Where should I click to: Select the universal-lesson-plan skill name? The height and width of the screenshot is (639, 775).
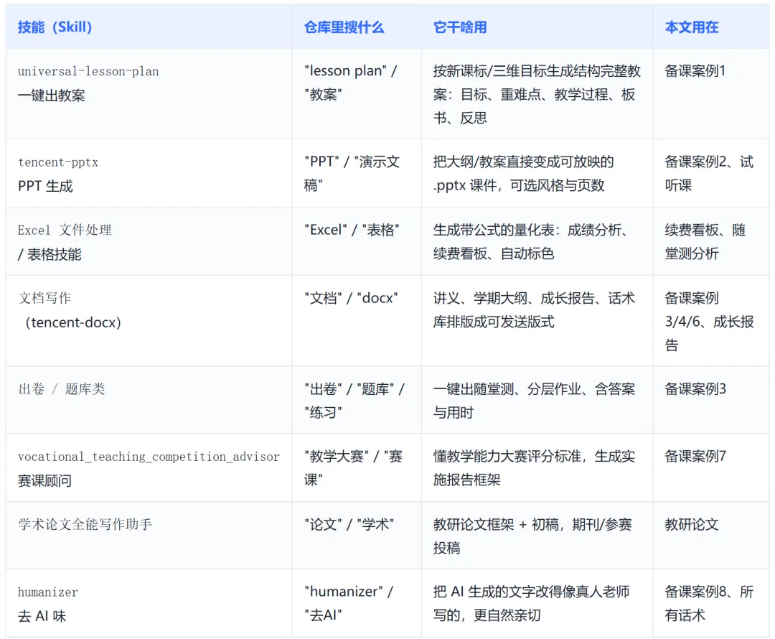[88, 71]
